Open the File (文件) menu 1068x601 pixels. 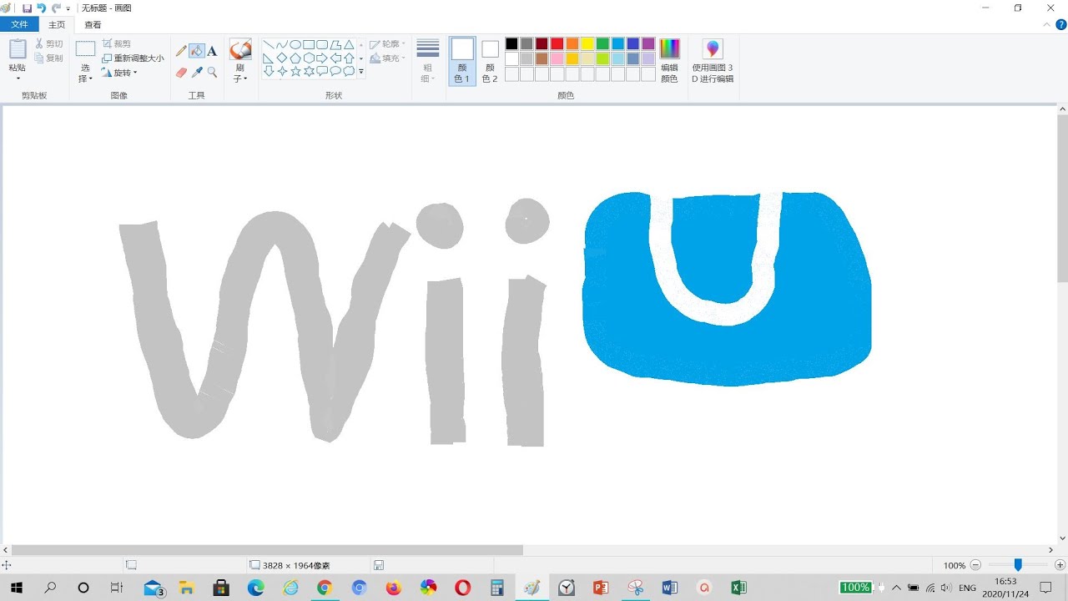pos(19,25)
